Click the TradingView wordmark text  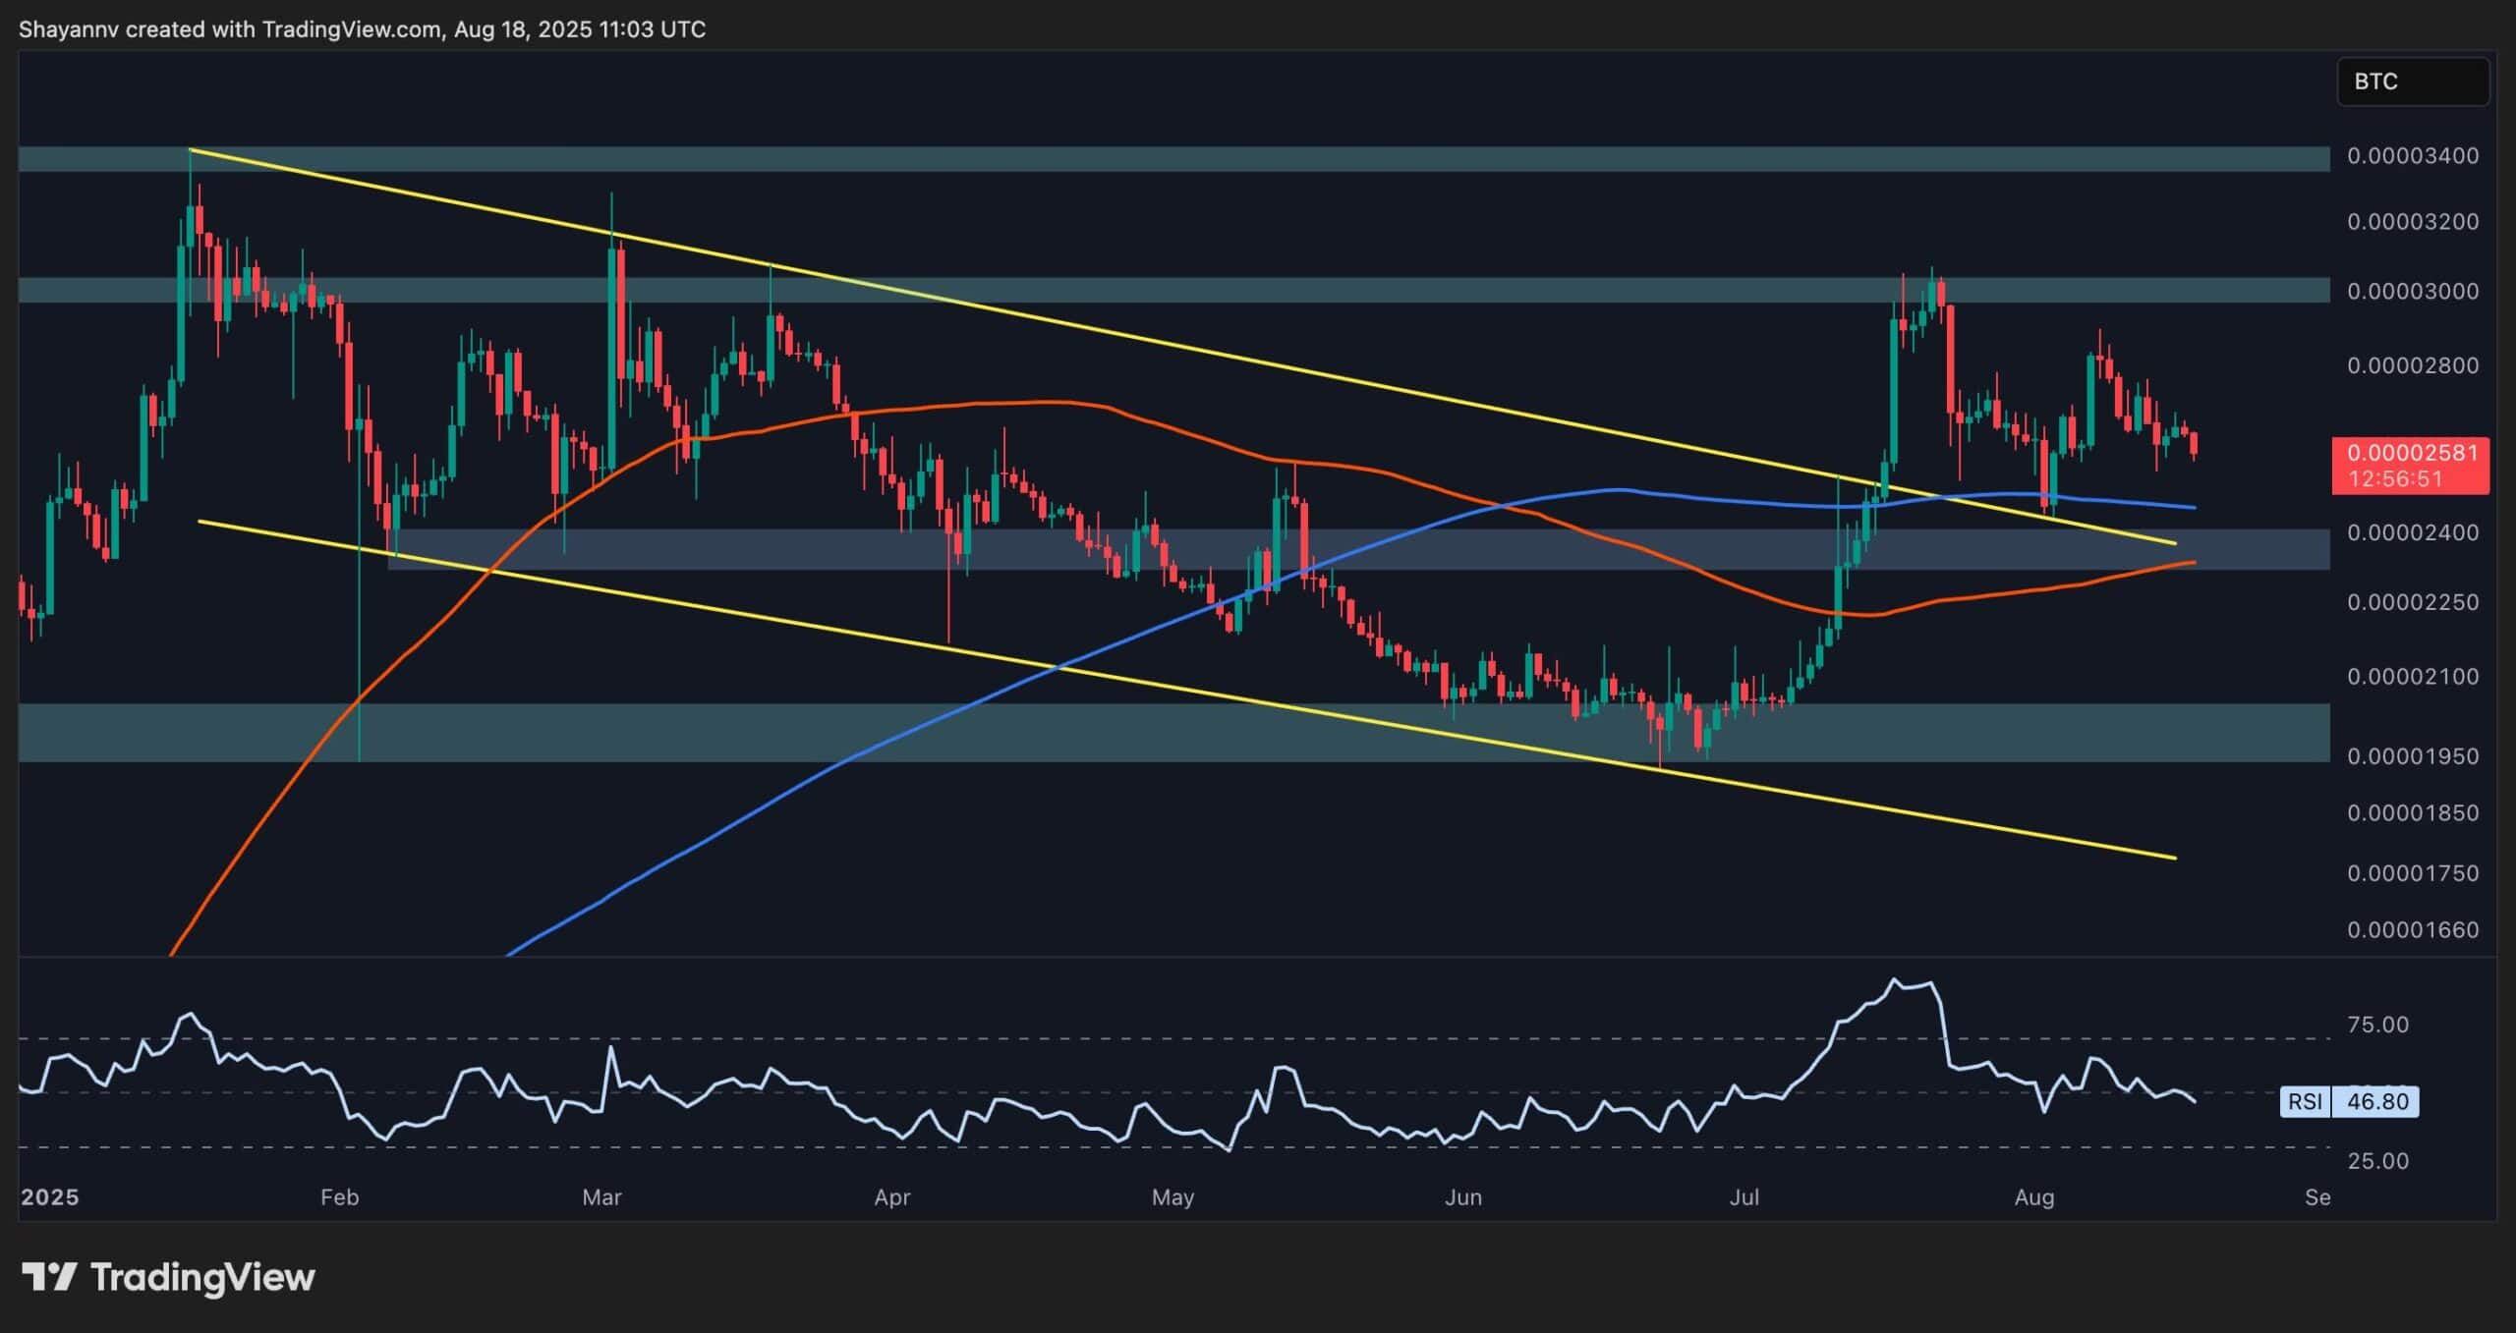tap(202, 1277)
